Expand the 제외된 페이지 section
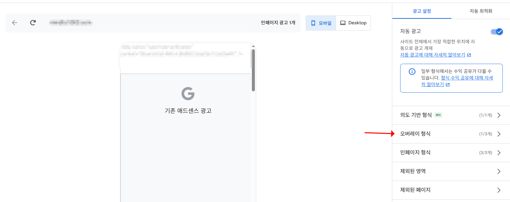Viewport: 510px width, 202px height. [x=451, y=190]
